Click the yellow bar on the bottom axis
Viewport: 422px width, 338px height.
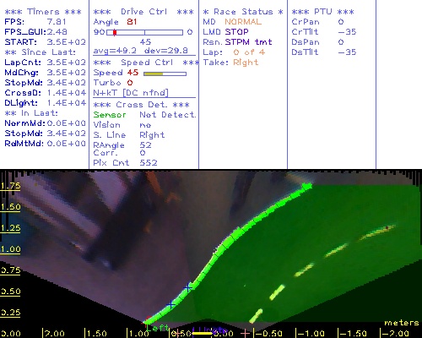[x=202, y=334]
